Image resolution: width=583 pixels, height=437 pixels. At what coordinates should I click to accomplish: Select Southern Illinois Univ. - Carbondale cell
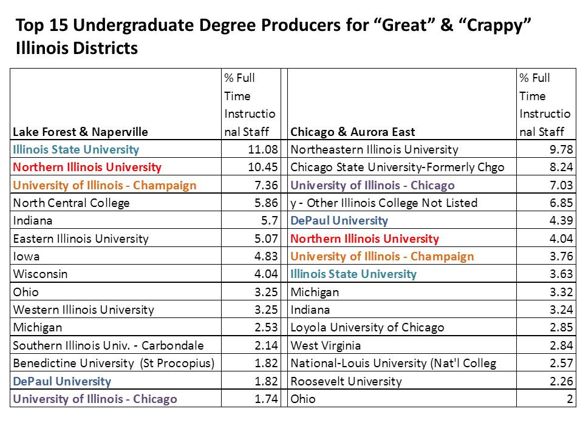(108, 346)
